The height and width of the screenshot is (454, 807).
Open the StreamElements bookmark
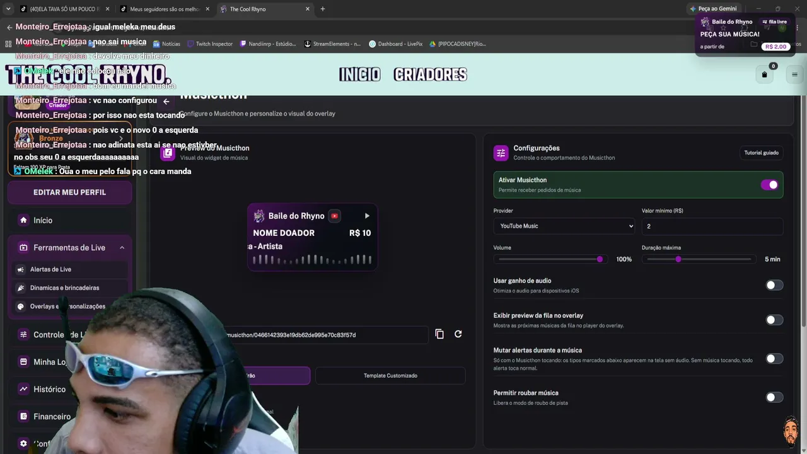pyautogui.click(x=332, y=44)
